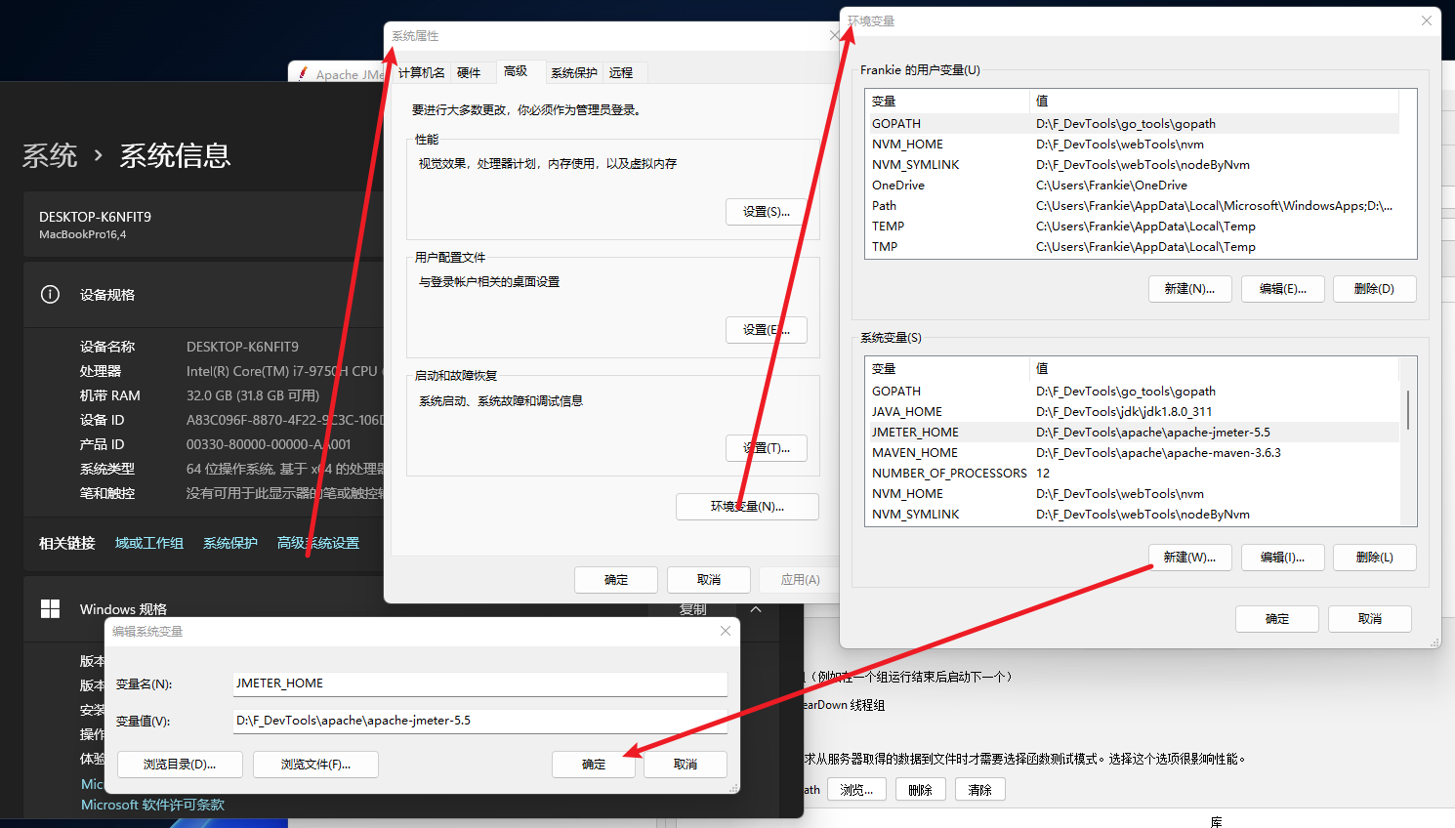Close the 编辑系统变量 dialog

click(726, 631)
